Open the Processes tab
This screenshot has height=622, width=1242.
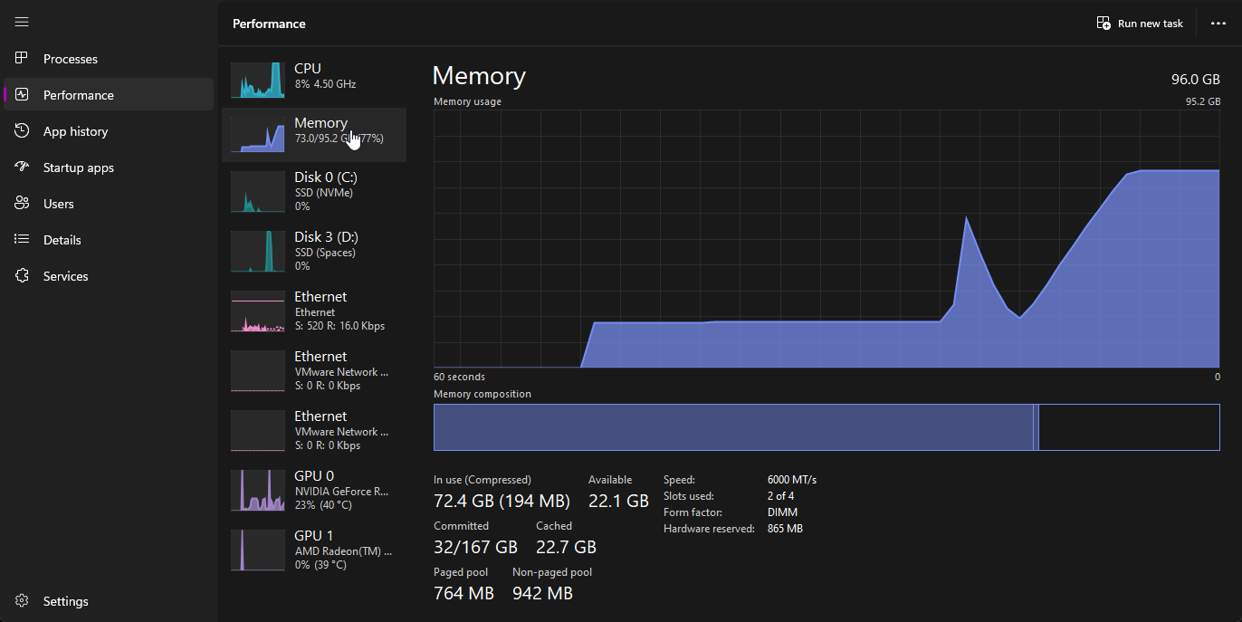click(x=109, y=59)
